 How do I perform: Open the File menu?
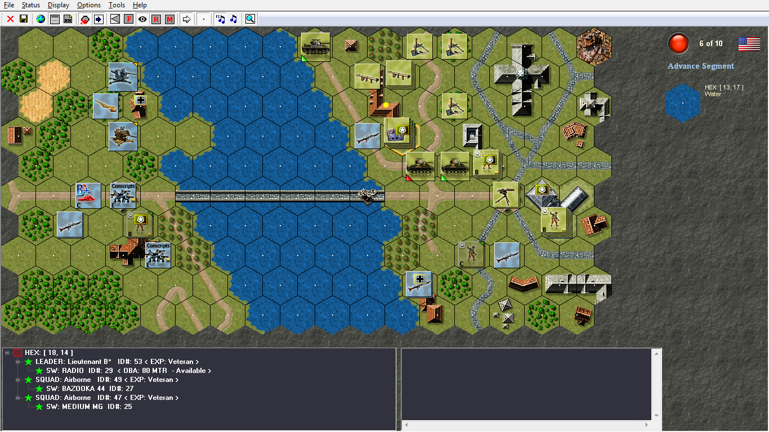coord(9,5)
